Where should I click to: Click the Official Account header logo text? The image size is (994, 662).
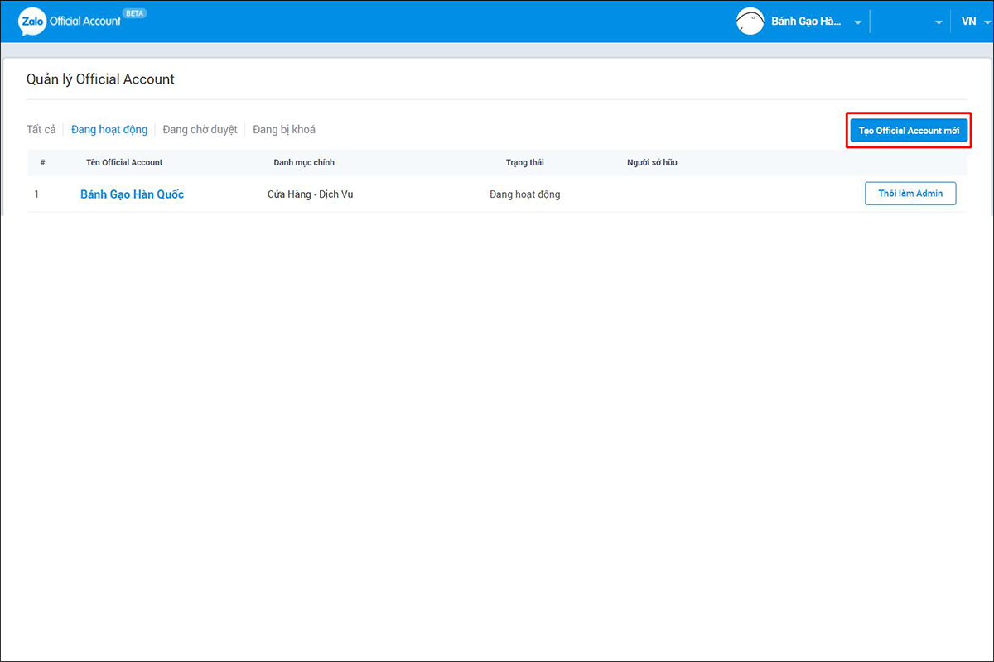click(x=85, y=22)
